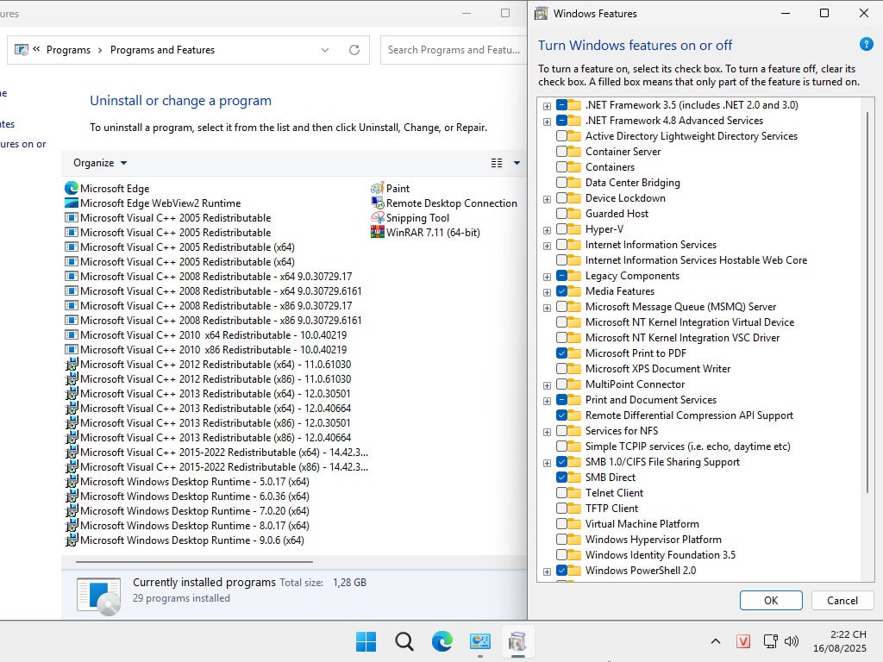The image size is (883, 662).
Task: Enable Virtual Machine Platform checkbox
Action: point(561,523)
